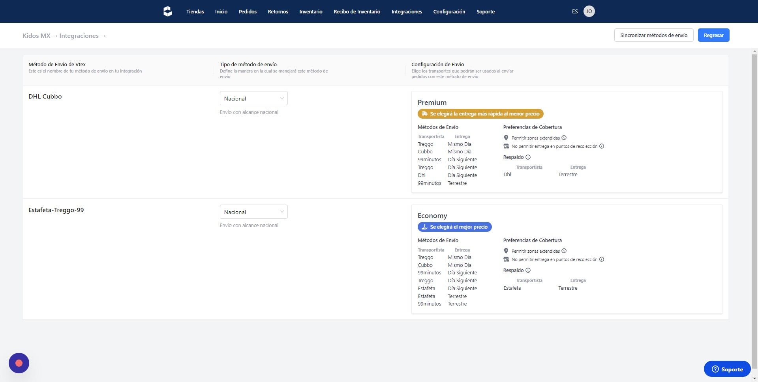Click the info icon next to Economy Respaldo
This screenshot has width=758, height=382.
point(528,270)
